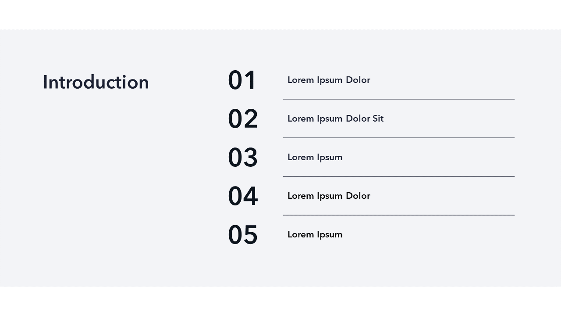
Task: Click the divider line below item 02
Action: click(x=398, y=138)
